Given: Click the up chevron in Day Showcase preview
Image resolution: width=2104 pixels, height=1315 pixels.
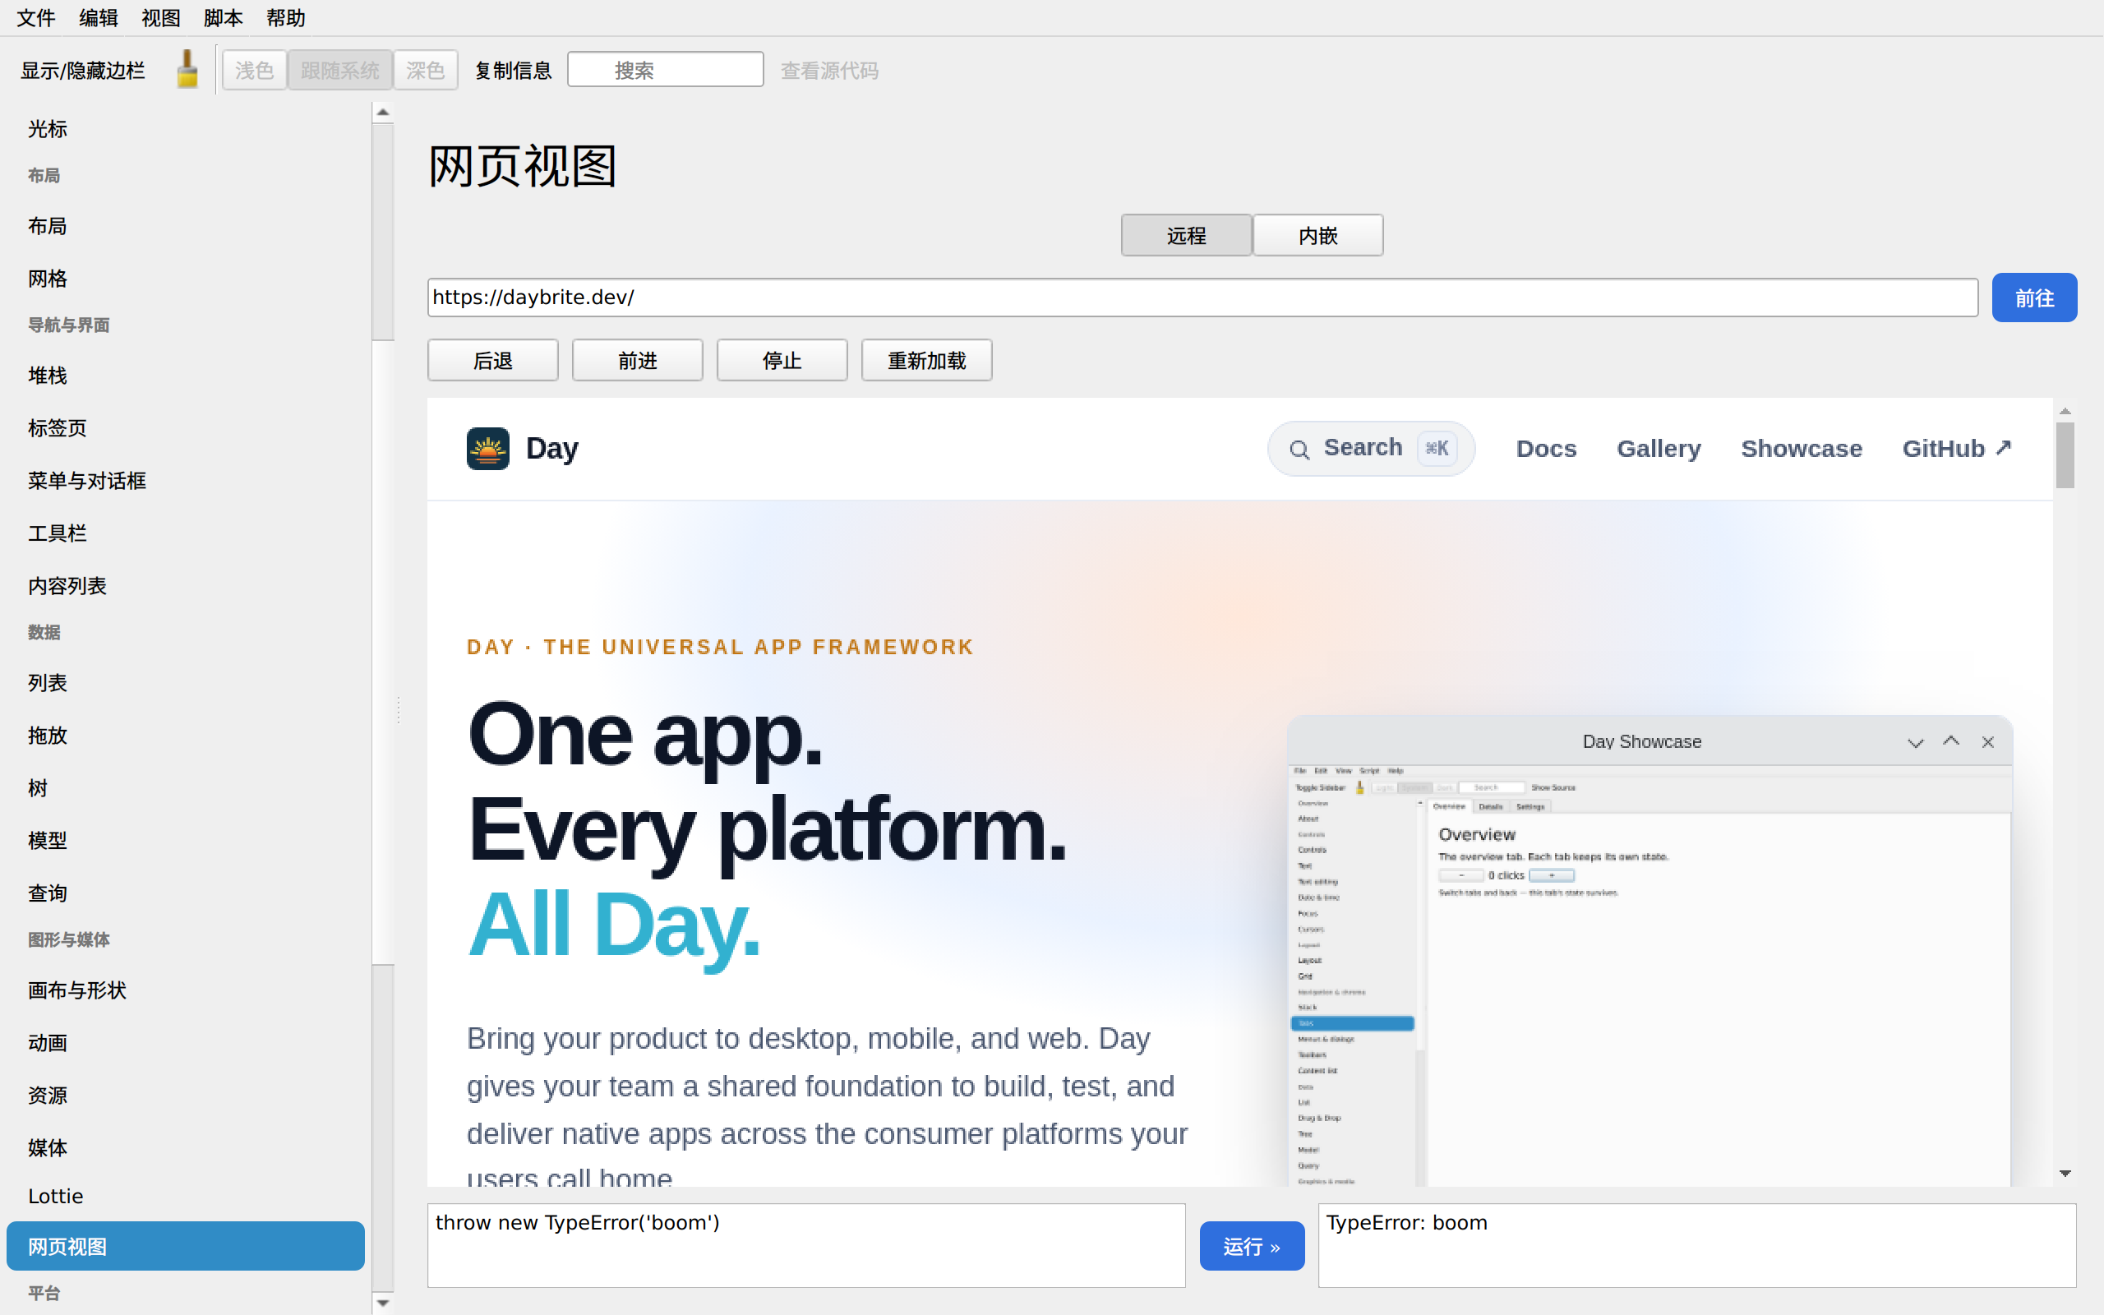Looking at the screenshot, I should coord(1951,741).
